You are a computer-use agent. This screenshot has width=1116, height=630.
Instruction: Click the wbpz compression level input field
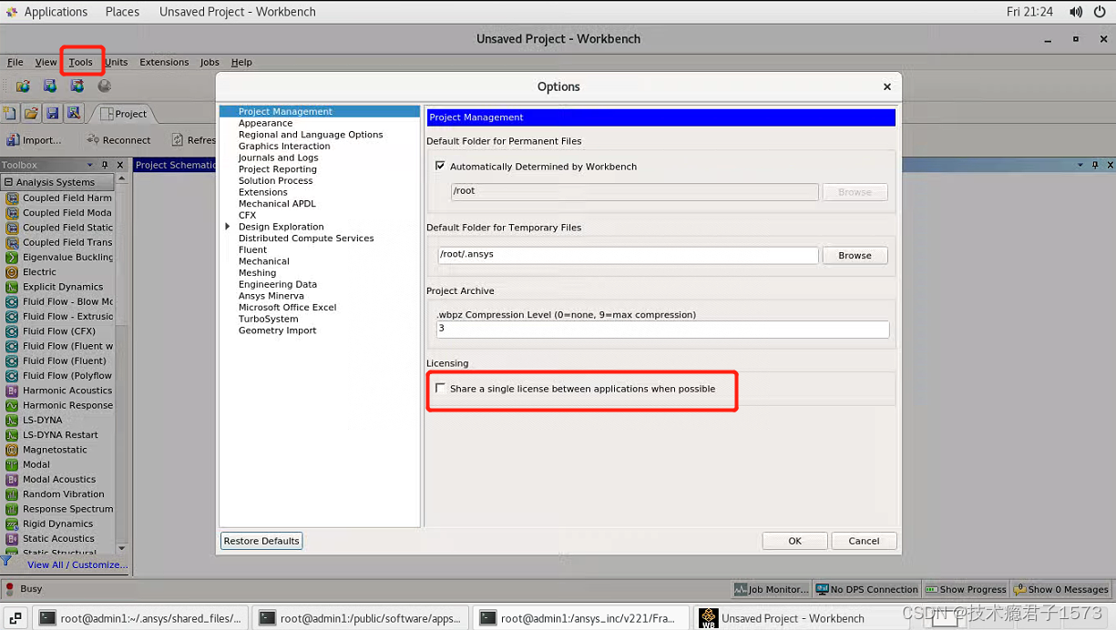[x=662, y=330]
